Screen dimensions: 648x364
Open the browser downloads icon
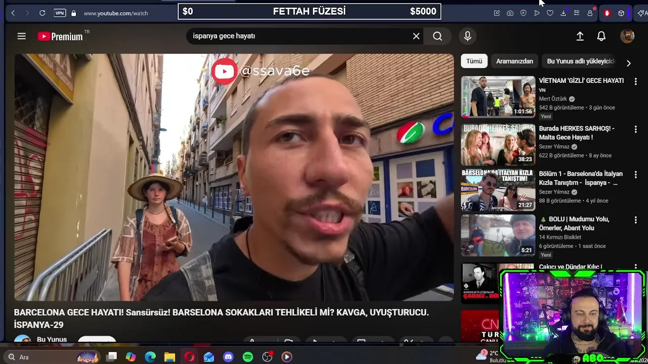[563, 13]
